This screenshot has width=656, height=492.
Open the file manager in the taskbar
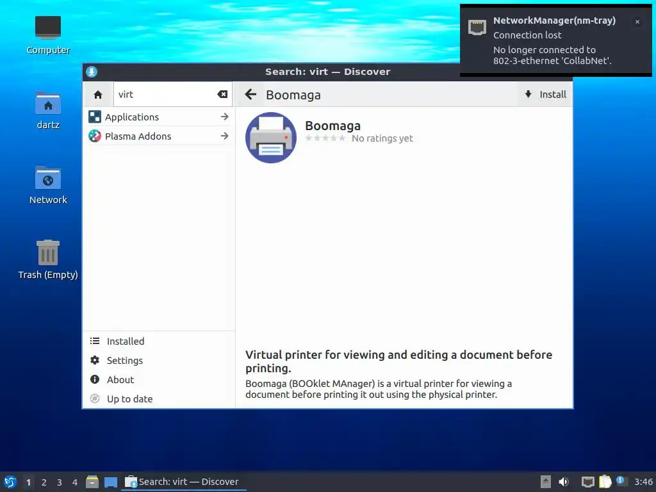click(x=92, y=482)
